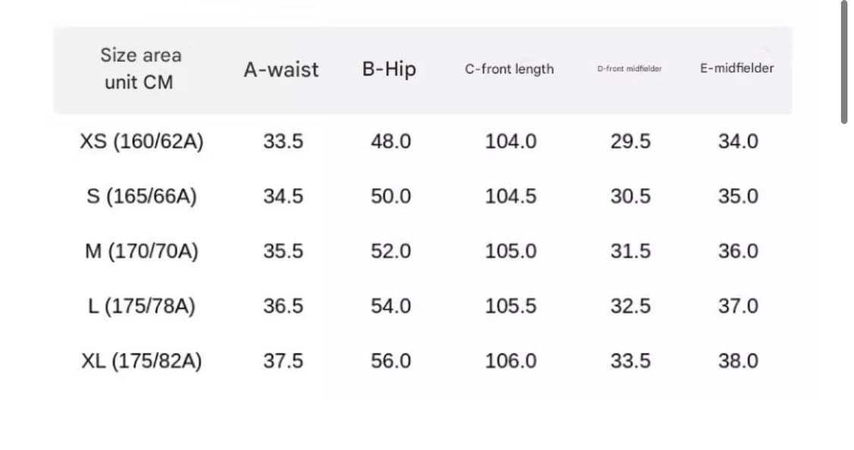Select the B-Hip column header
The image size is (854, 450).
(389, 70)
